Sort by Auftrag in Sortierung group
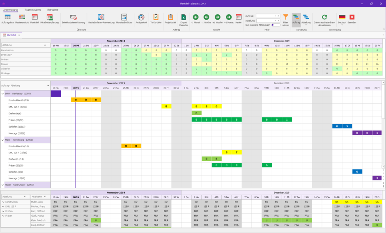 click(x=296, y=18)
